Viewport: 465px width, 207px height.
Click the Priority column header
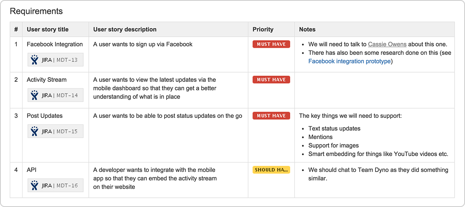[x=263, y=29]
